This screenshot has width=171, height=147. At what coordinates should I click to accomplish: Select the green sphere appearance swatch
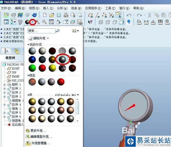pos(32,68)
